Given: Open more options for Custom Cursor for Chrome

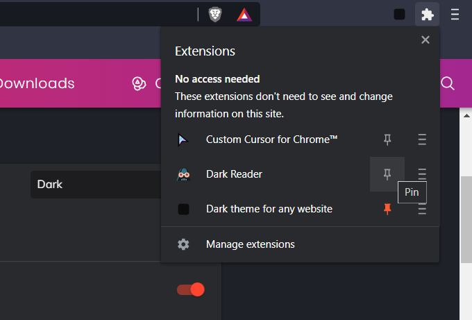Looking at the screenshot, I should (422, 140).
